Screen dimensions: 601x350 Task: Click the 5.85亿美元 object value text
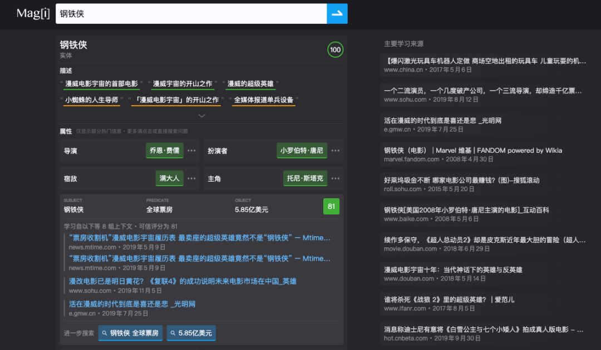[252, 209]
